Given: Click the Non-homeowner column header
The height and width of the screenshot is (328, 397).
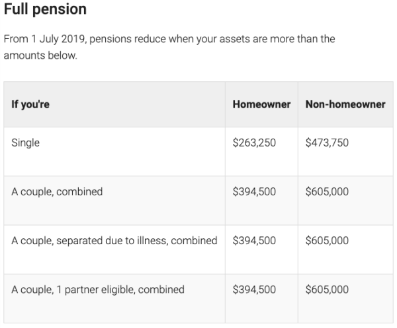Looking at the screenshot, I should (x=345, y=105).
